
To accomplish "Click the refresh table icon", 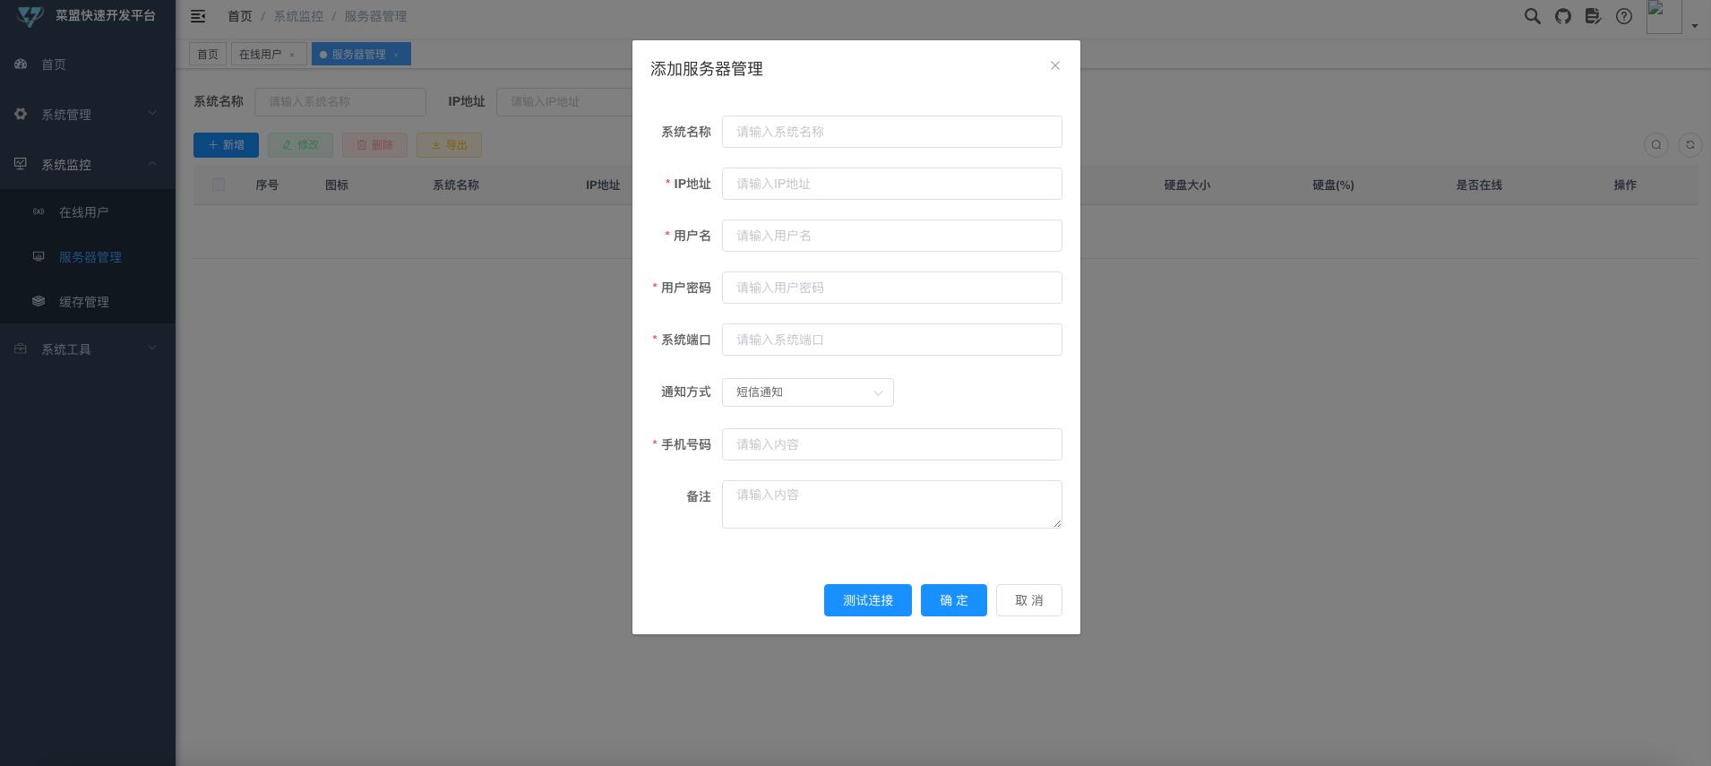I will [1690, 144].
